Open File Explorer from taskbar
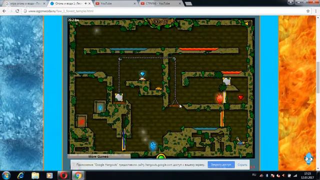The width and height of the screenshot is (320, 180). pos(35,175)
